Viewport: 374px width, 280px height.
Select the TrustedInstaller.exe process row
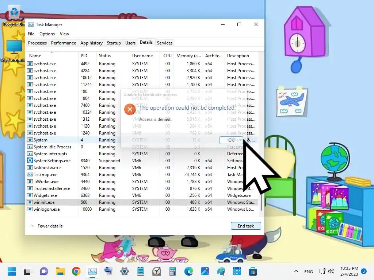pyautogui.click(x=142, y=188)
